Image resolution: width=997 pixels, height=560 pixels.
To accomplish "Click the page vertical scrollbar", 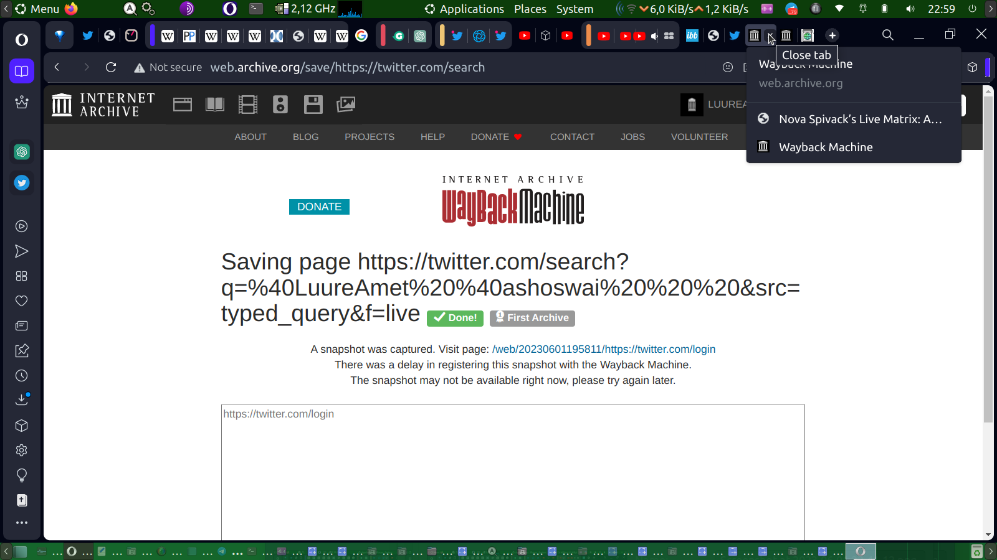I will (988, 258).
